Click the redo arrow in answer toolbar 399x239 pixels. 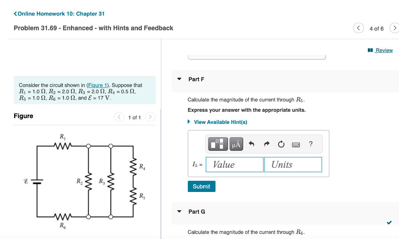(x=267, y=144)
